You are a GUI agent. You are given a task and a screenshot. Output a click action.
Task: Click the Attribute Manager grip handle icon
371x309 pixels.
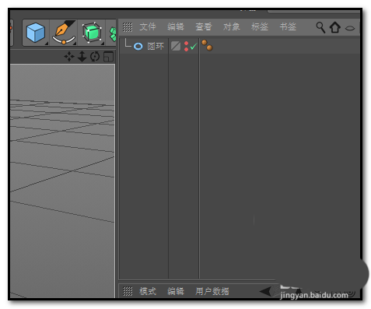point(128,291)
